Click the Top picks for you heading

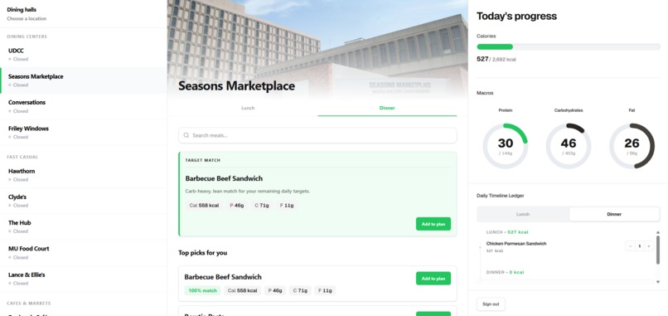coord(203,253)
